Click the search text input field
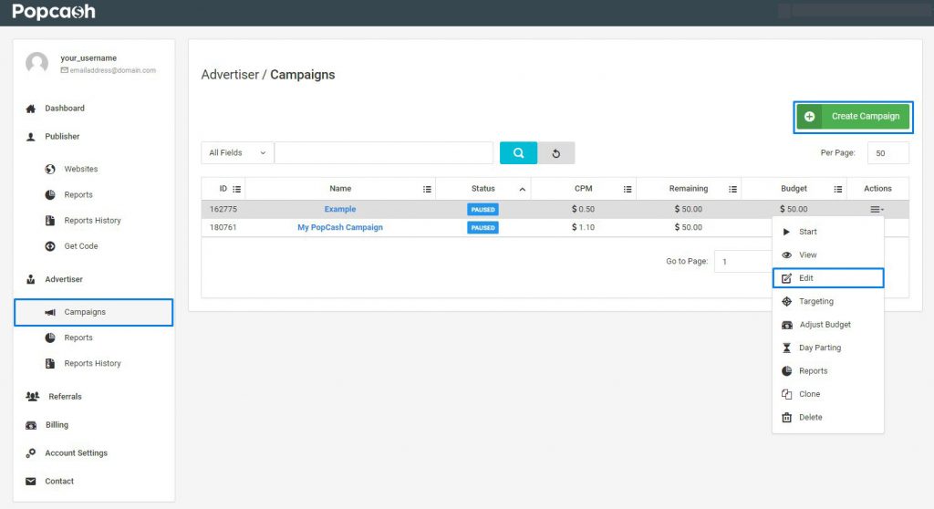The height and width of the screenshot is (509, 934). click(384, 152)
